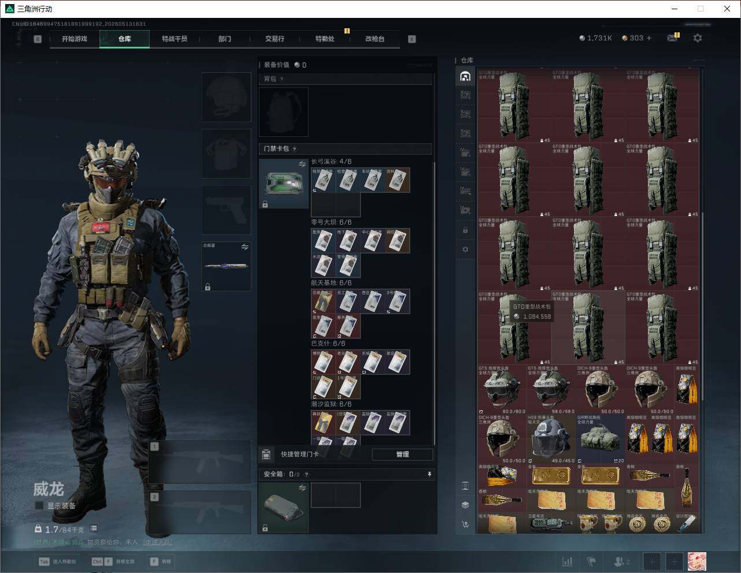Click the help icon beside 背包
This screenshot has height=573, width=741.
pos(281,79)
